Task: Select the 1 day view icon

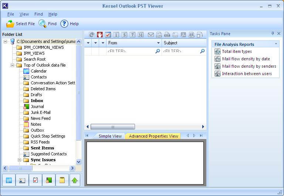Action: (116, 35)
